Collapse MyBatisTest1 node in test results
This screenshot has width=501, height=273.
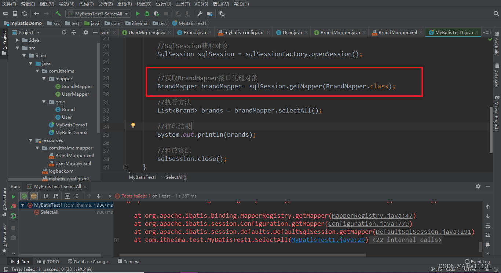point(23,205)
